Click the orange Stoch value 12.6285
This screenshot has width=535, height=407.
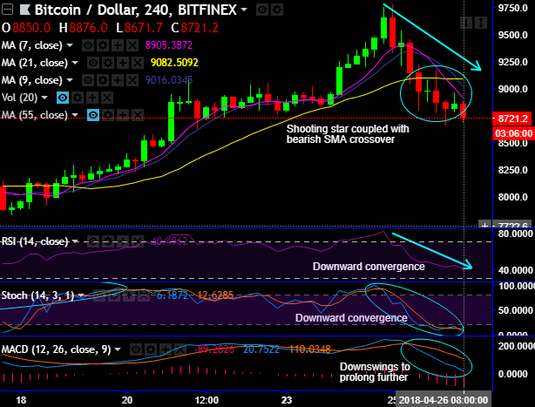point(215,295)
